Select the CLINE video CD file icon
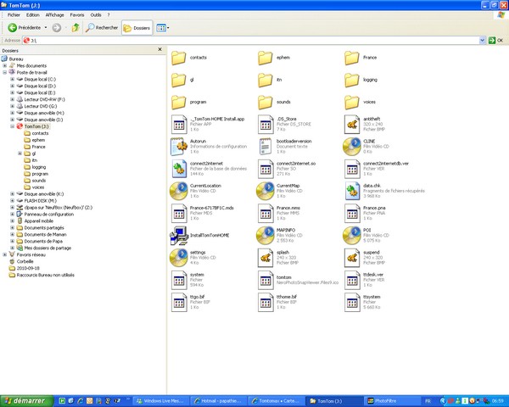The height and width of the screenshot is (407, 509). click(x=352, y=147)
